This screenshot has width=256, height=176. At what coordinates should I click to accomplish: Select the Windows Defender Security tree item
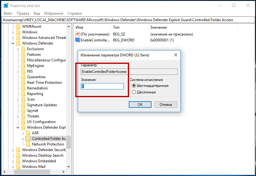[44, 150]
